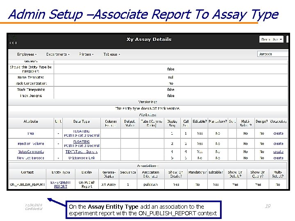Select the New Lot Barcode attribute
This screenshot has height=221, width=295.
click(x=30, y=158)
